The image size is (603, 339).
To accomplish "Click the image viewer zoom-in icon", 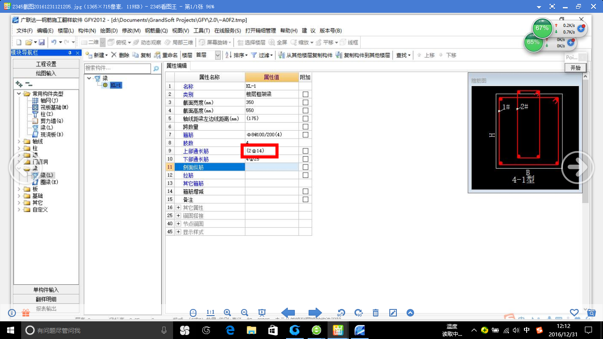I will (x=227, y=313).
